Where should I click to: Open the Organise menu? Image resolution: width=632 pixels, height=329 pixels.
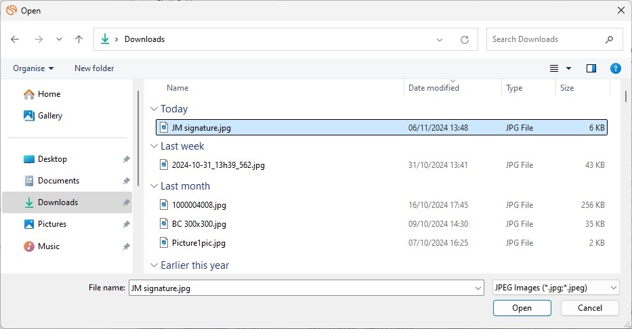coord(33,68)
